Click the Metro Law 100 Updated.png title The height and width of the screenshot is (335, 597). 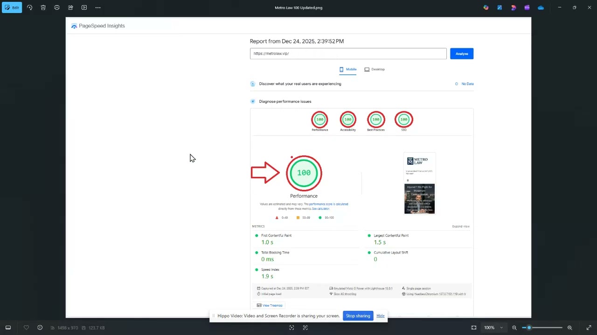pyautogui.click(x=298, y=7)
